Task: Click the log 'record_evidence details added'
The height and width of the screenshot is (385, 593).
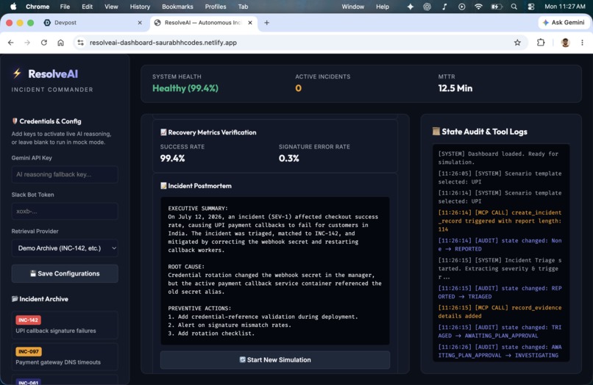Action: [500, 312]
